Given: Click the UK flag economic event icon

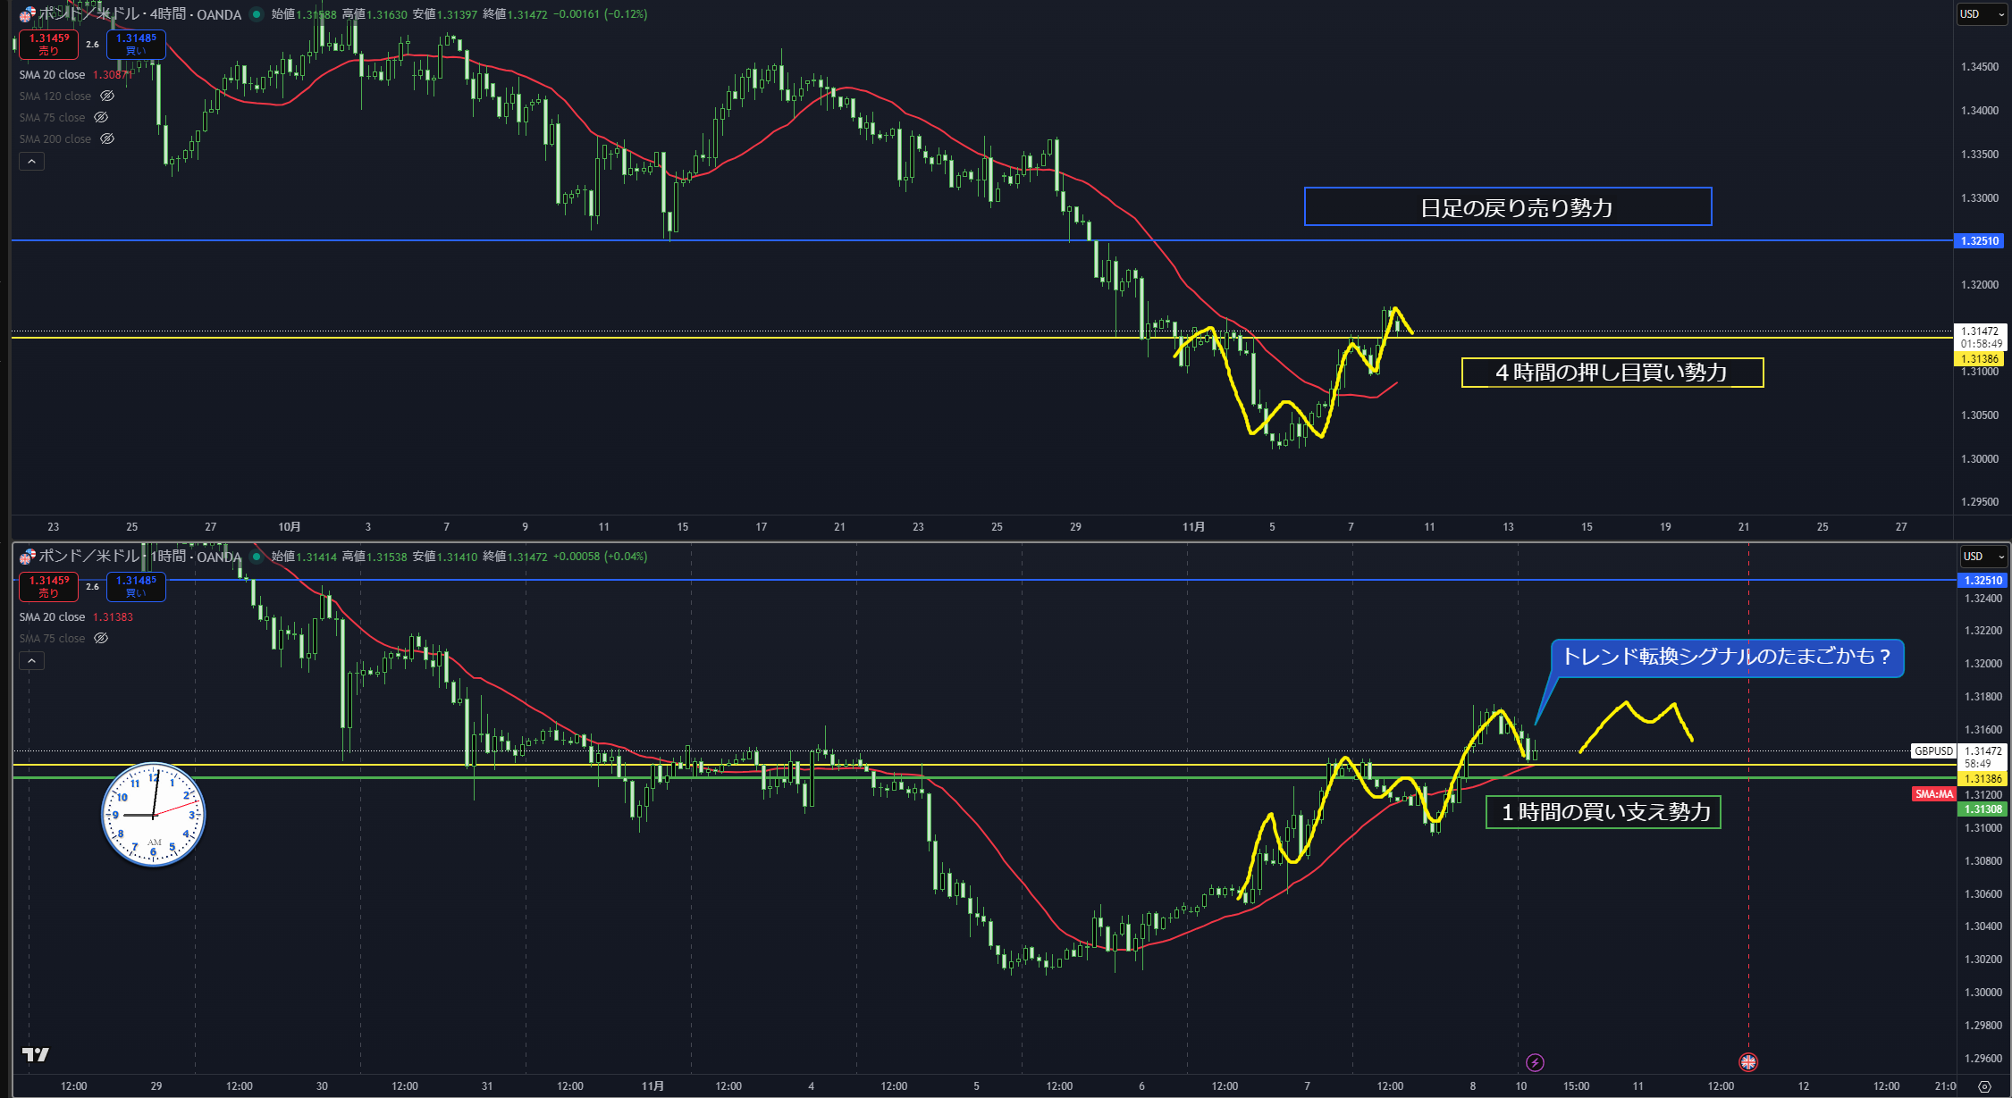Looking at the screenshot, I should (1748, 1062).
